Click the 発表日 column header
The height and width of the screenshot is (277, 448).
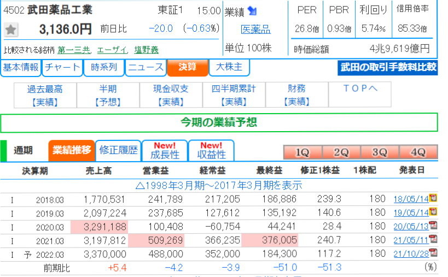click(x=412, y=170)
